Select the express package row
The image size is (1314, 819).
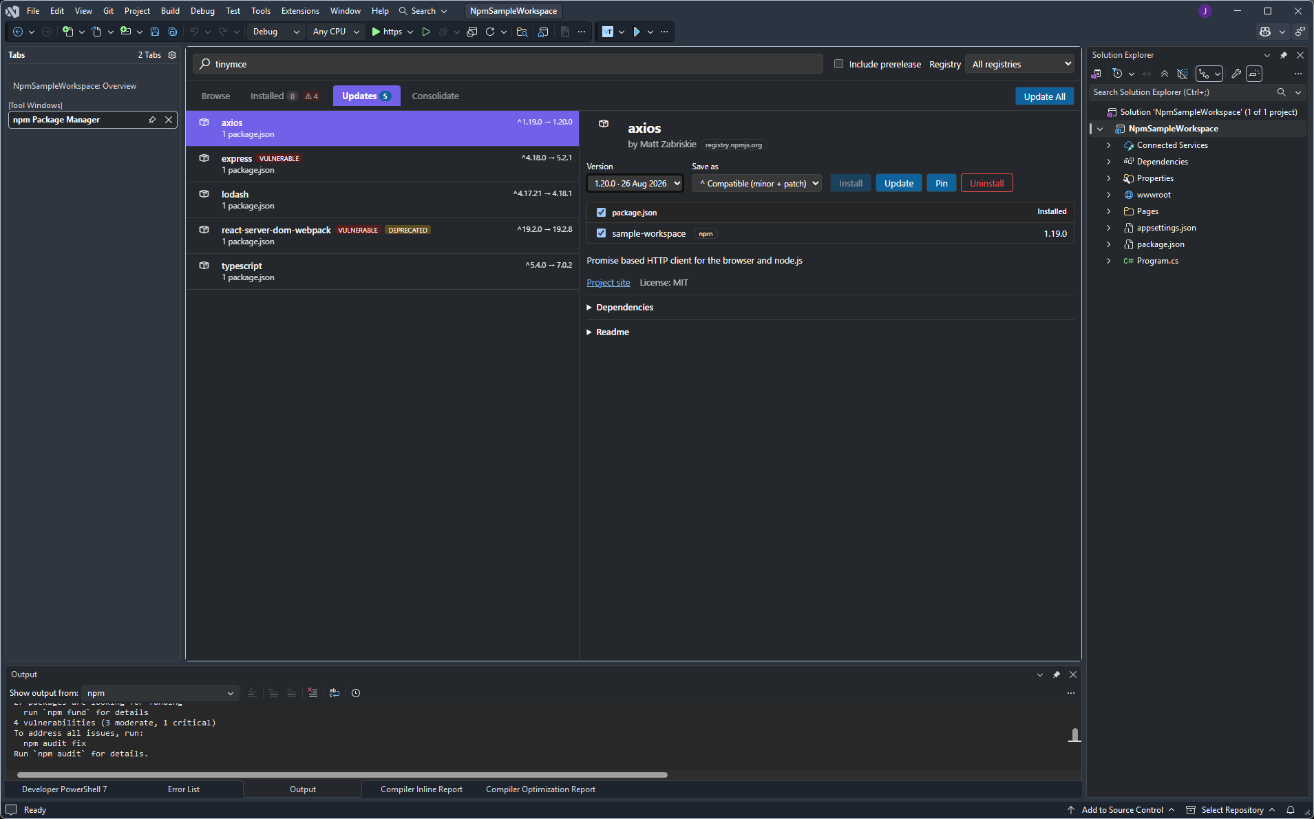[x=382, y=164]
